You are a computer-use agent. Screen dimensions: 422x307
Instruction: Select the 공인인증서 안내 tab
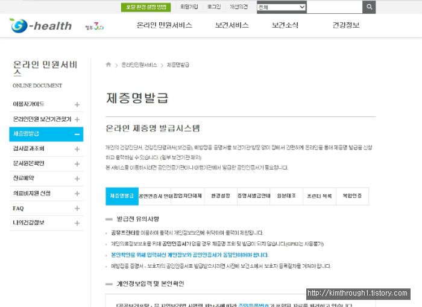pyautogui.click(x=155, y=196)
